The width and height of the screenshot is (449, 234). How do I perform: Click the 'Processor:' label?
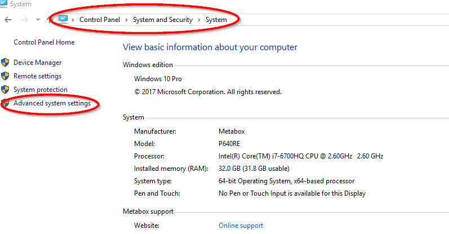pos(149,156)
